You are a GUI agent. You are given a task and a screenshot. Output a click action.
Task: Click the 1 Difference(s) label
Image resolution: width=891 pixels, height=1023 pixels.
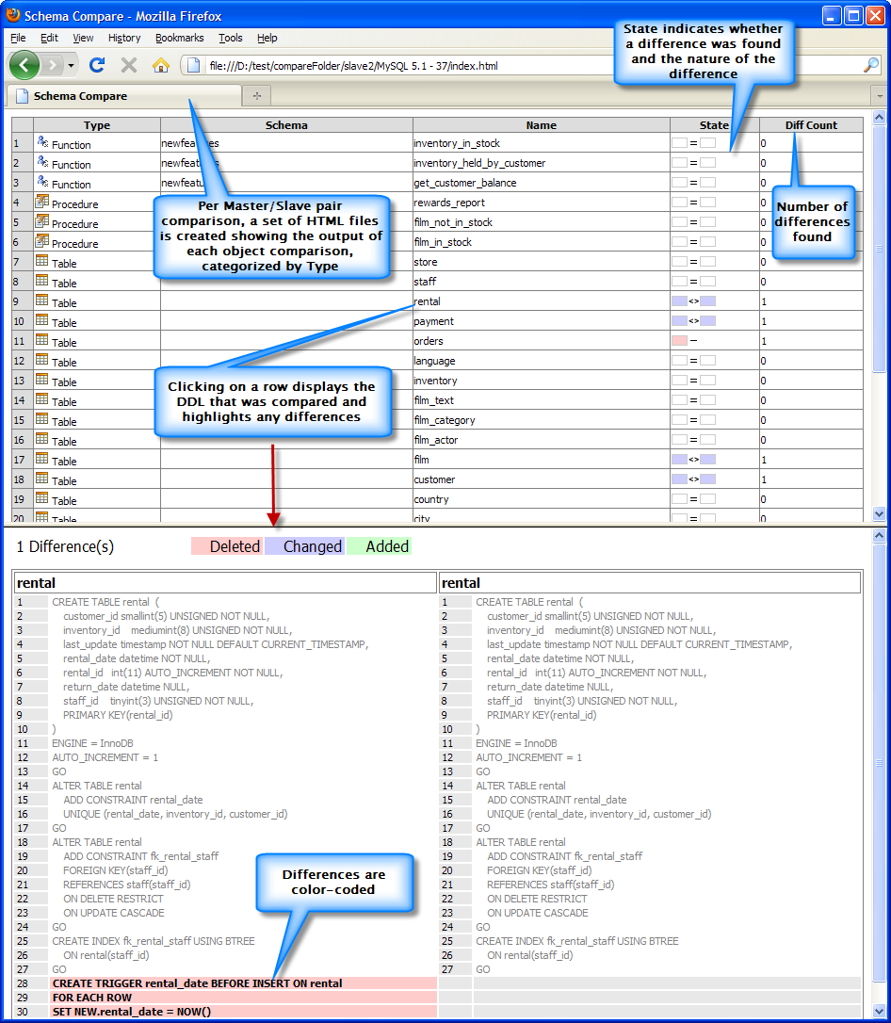click(65, 546)
